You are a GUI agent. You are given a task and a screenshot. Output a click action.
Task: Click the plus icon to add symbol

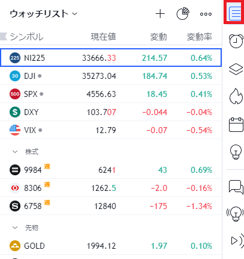[x=160, y=14]
